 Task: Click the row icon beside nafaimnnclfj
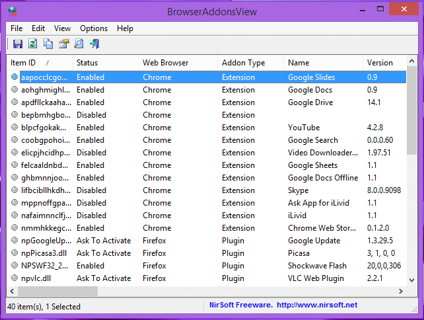(15, 216)
